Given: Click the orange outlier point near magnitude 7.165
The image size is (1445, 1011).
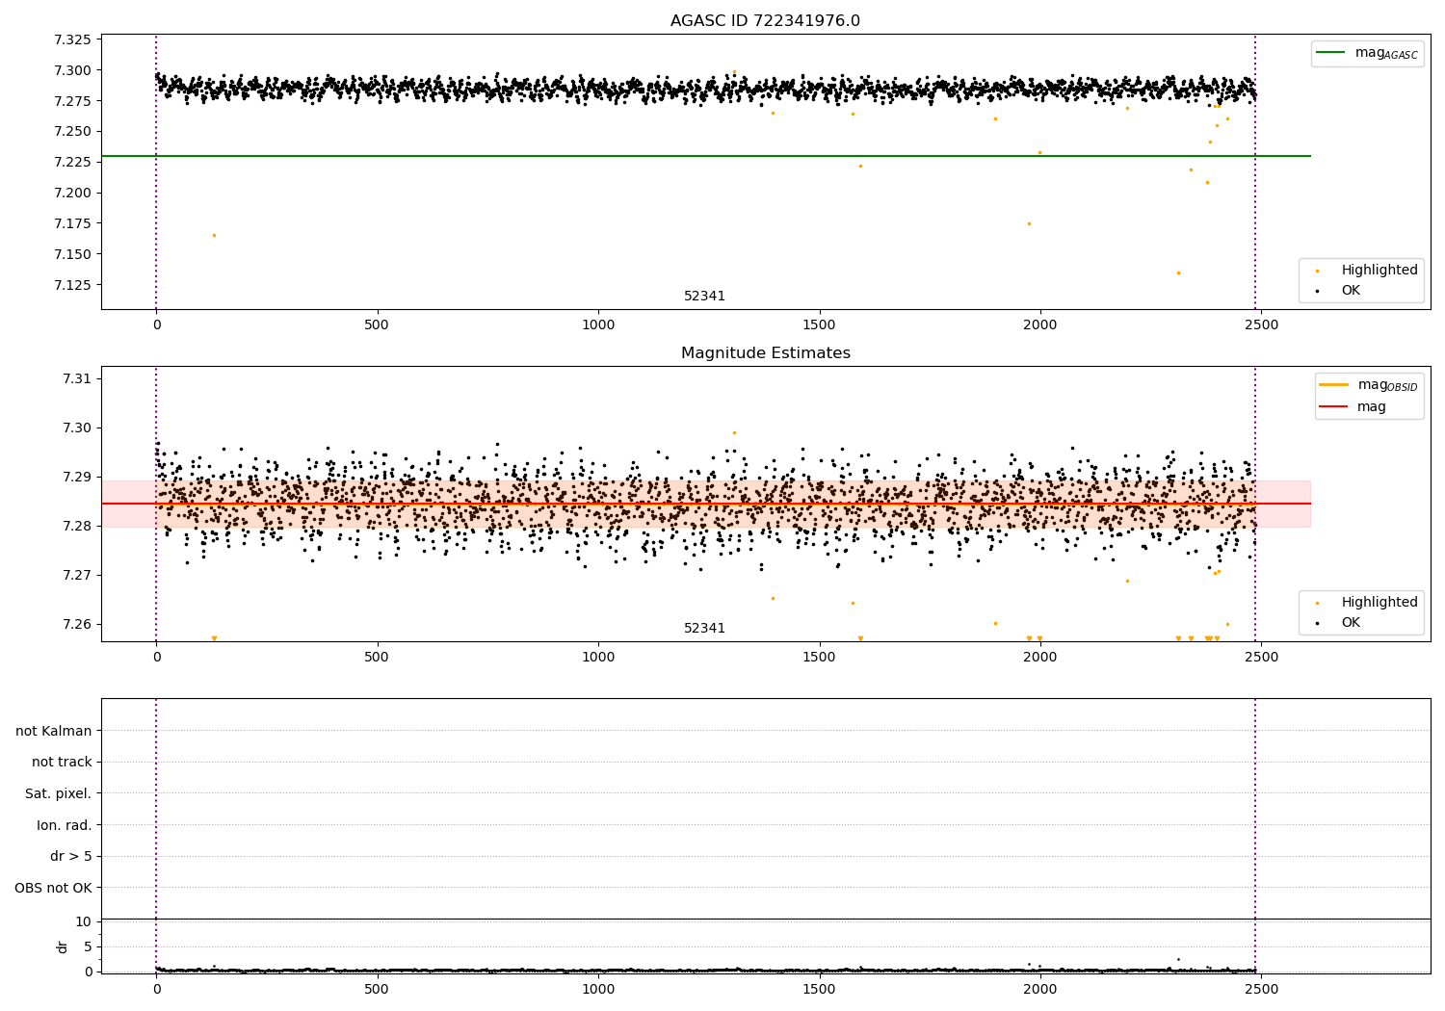Looking at the screenshot, I should tap(214, 236).
